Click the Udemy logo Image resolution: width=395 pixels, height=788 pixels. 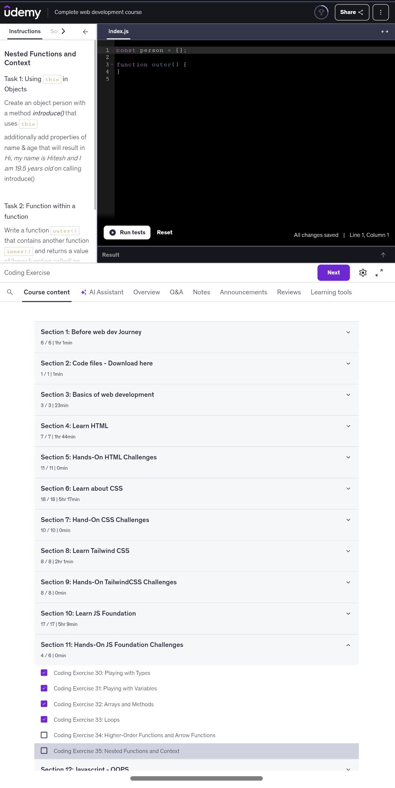point(22,12)
